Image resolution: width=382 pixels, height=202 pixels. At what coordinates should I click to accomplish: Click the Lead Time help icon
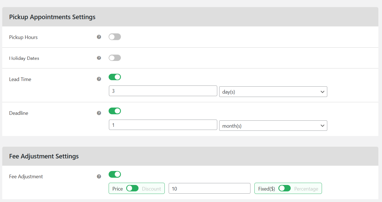pos(99,79)
